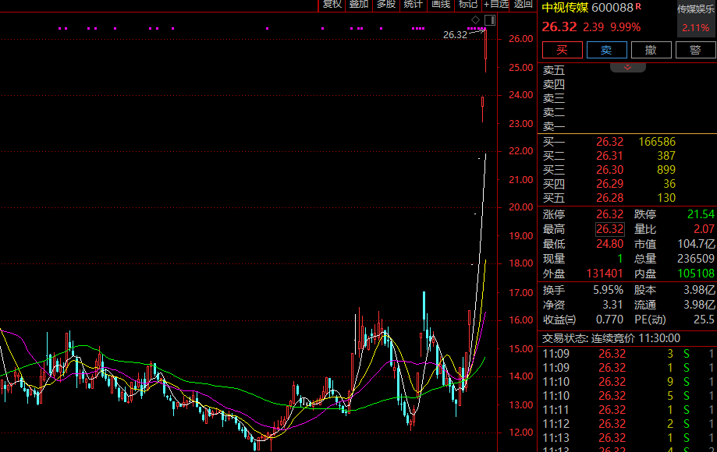Screen dimensions: 717x452
Task: Open the 传媒娱乐 sector box
Action: click(x=697, y=19)
